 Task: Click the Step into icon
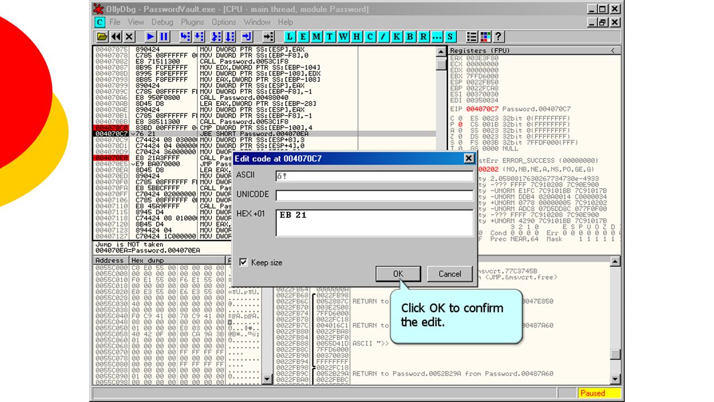coord(185,37)
